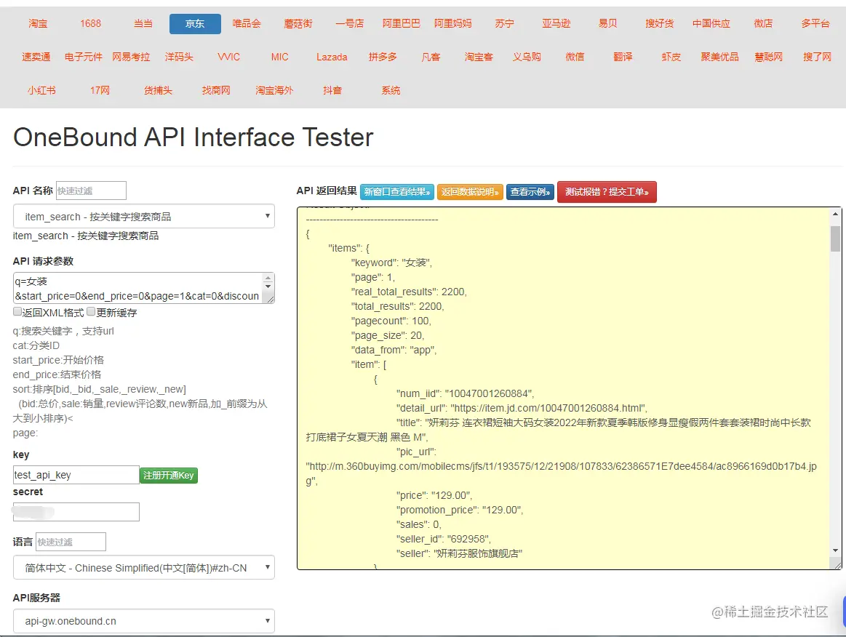Switch to the 苏宁 tab

tap(504, 24)
